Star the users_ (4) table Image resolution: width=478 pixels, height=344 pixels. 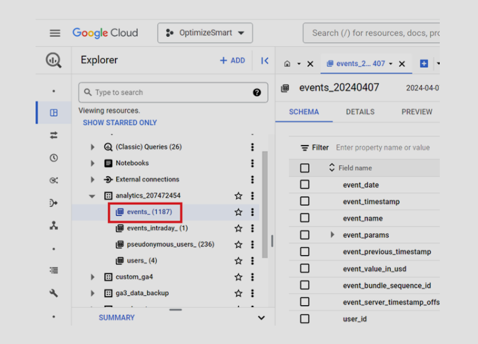(239, 261)
